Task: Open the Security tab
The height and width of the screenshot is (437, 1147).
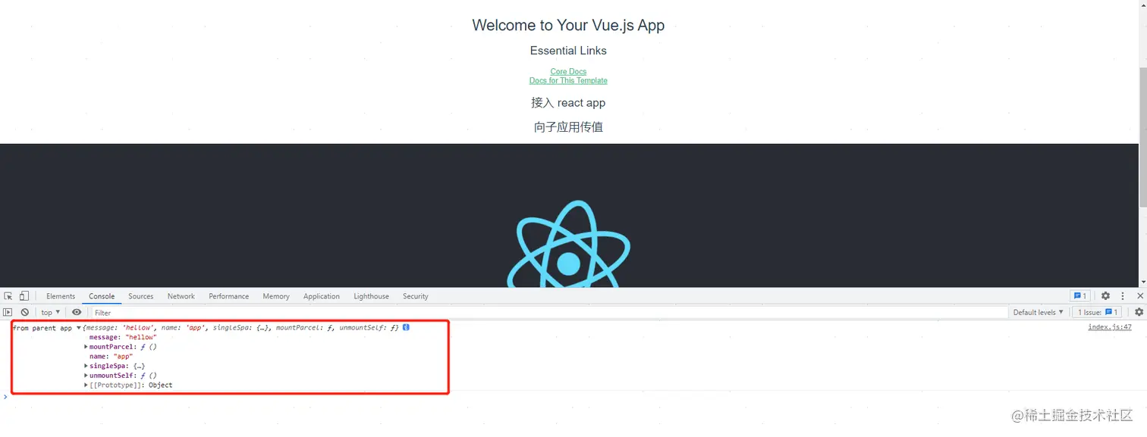Action: point(416,296)
